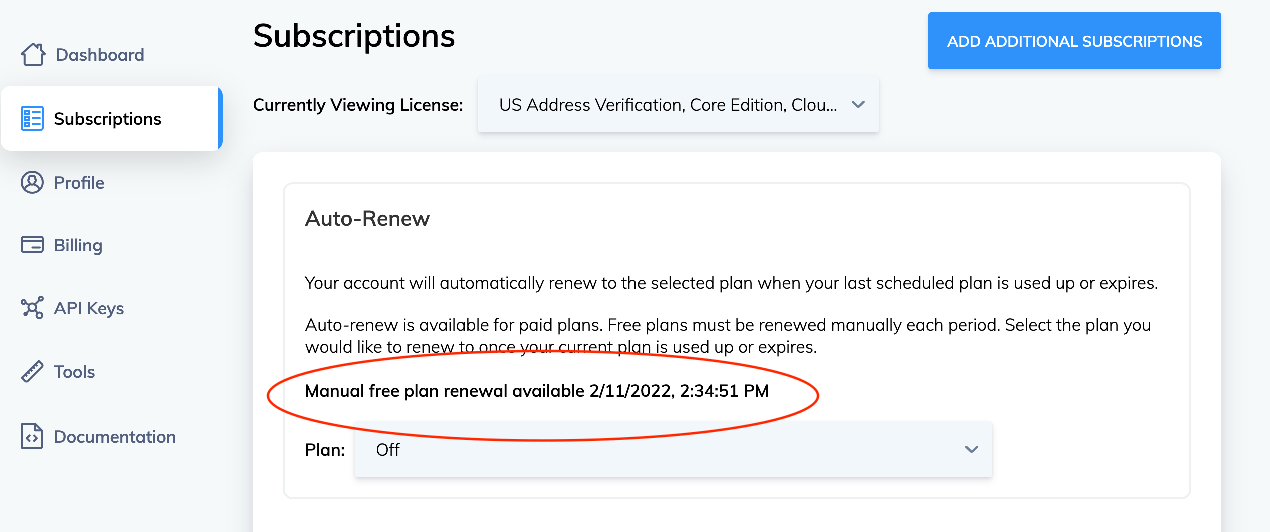Select the Subscriptions sidebar tab

coord(107,119)
